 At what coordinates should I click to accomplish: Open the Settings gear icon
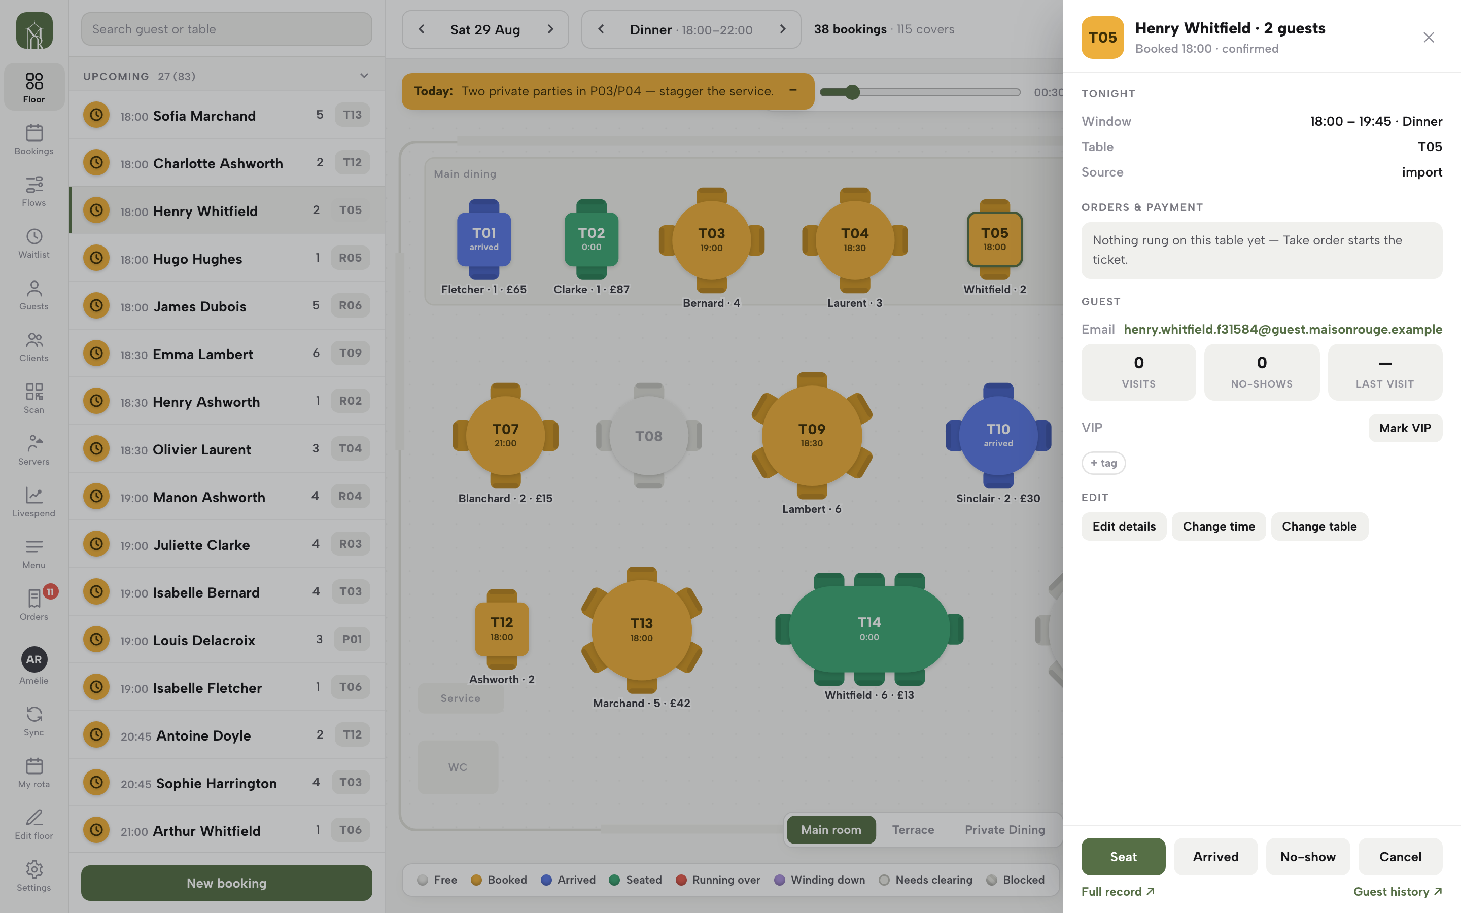(34, 877)
